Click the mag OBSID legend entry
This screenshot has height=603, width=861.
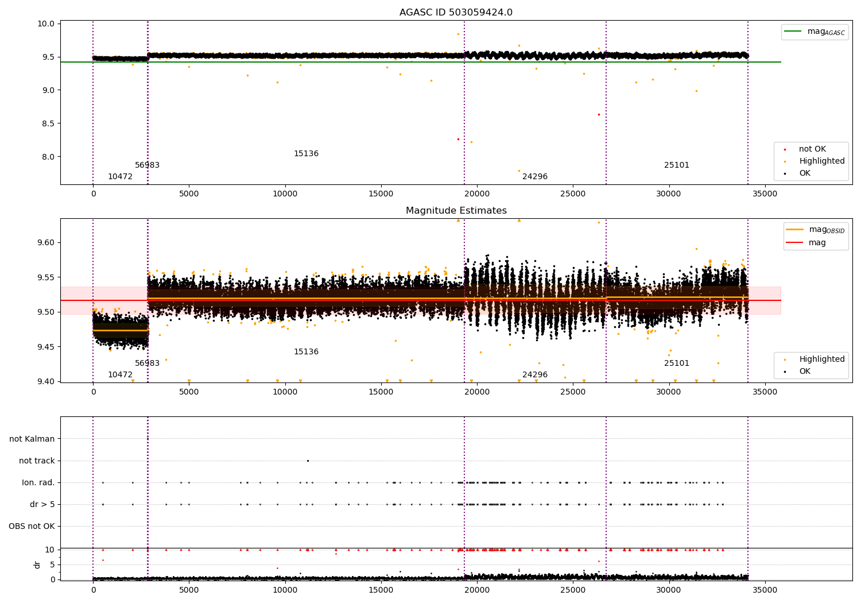click(816, 230)
